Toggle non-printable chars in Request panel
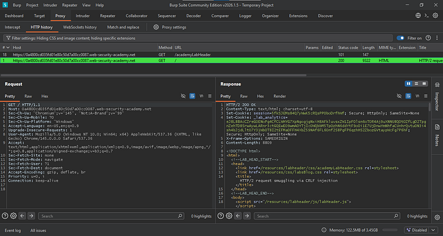The height and width of the screenshot is (236, 443). click(201, 96)
